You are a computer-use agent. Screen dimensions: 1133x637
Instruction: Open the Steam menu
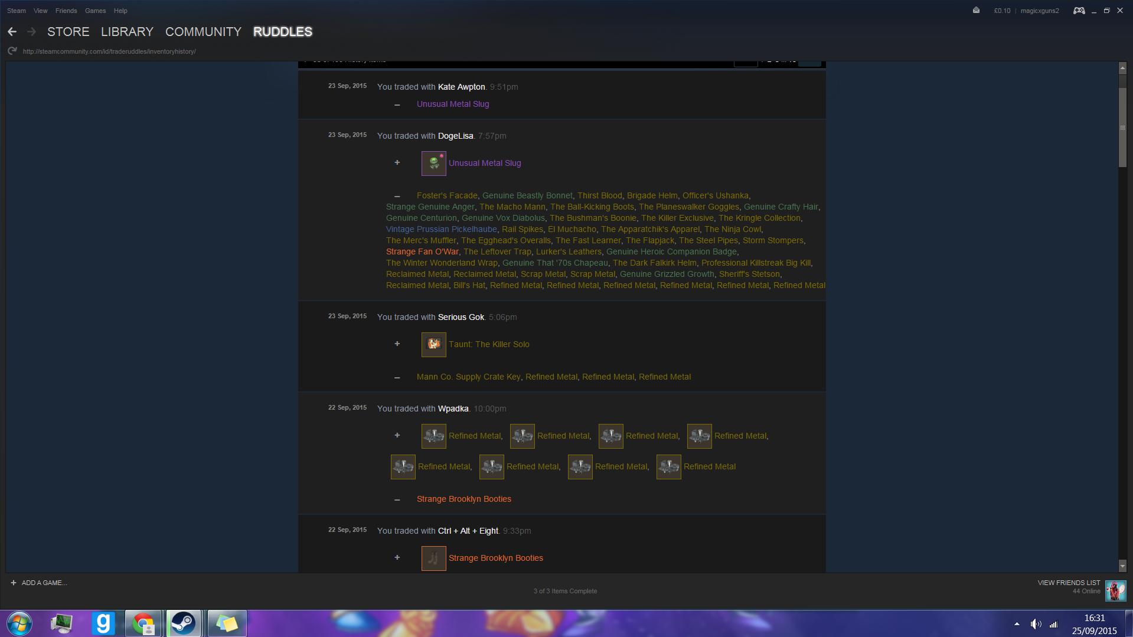[17, 11]
